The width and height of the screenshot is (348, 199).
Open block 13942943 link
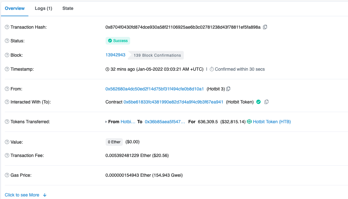click(x=115, y=55)
